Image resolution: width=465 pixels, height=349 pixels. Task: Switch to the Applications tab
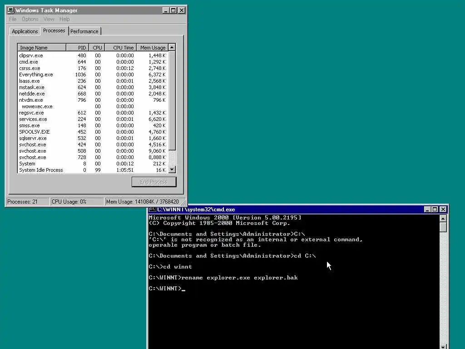(25, 31)
